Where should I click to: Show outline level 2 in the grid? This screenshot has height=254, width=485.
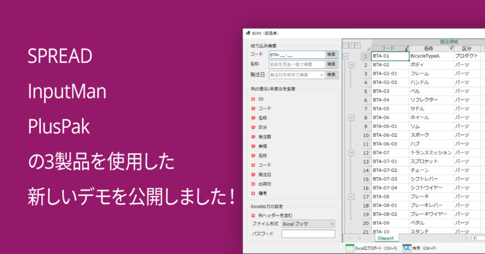click(351, 45)
